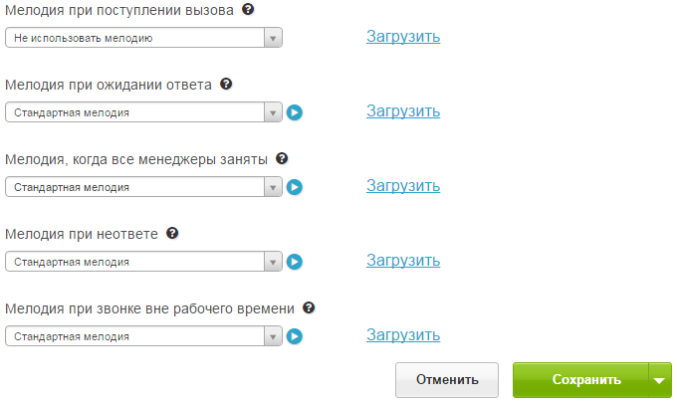The width and height of the screenshot is (677, 403).
Task: Click help icon for all-managers-busy melody
Action: coord(282,158)
